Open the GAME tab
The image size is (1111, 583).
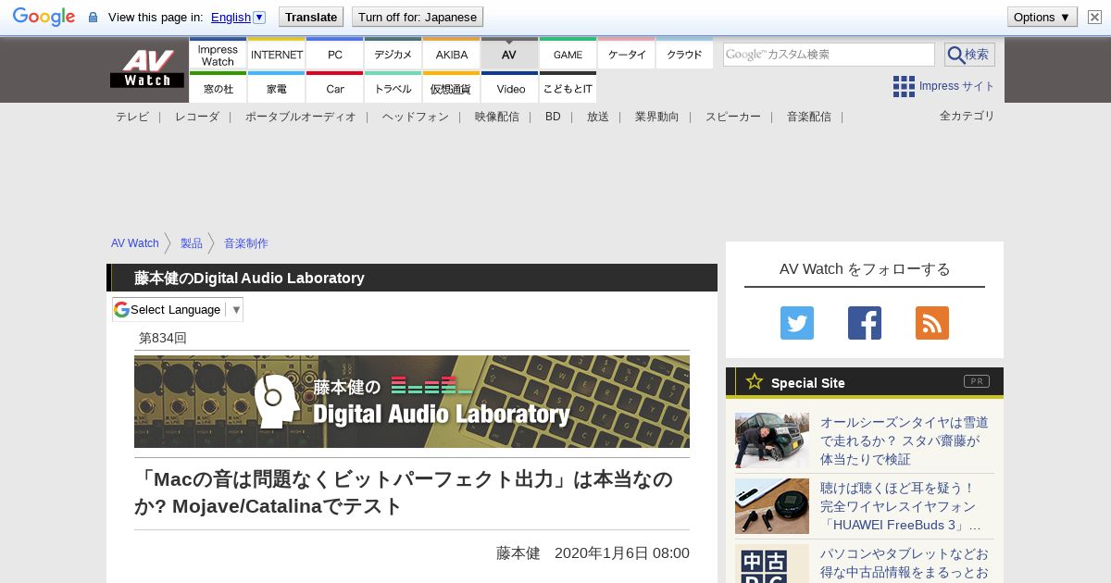tap(568, 55)
